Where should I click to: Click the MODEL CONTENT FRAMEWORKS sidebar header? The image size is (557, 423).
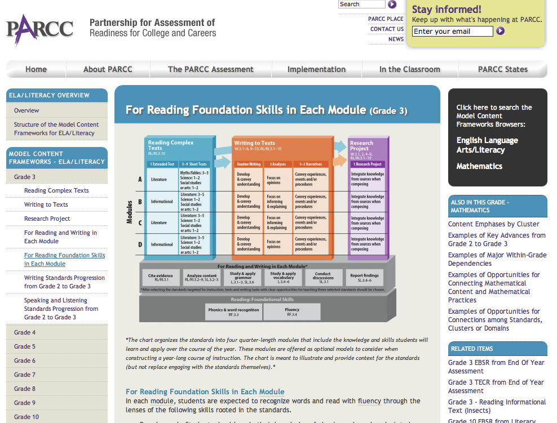57,158
